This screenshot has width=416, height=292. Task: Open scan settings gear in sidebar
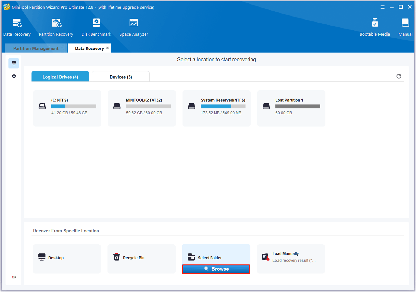tap(14, 76)
